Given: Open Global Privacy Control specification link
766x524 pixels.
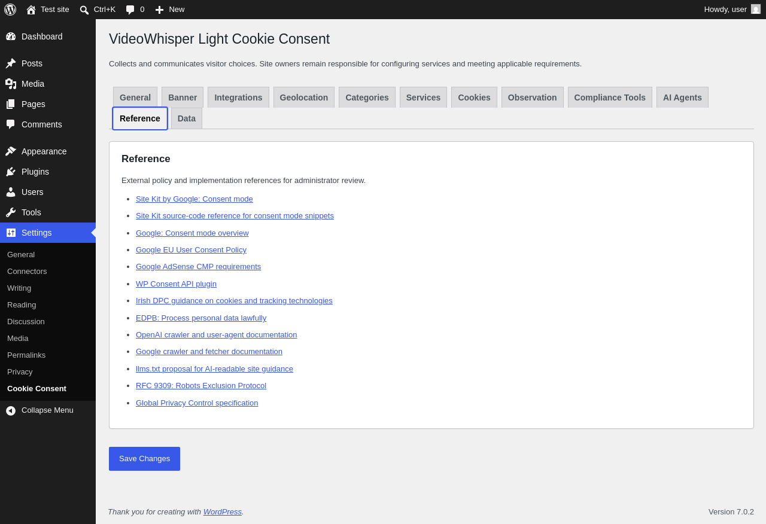Looking at the screenshot, I should pos(197,403).
